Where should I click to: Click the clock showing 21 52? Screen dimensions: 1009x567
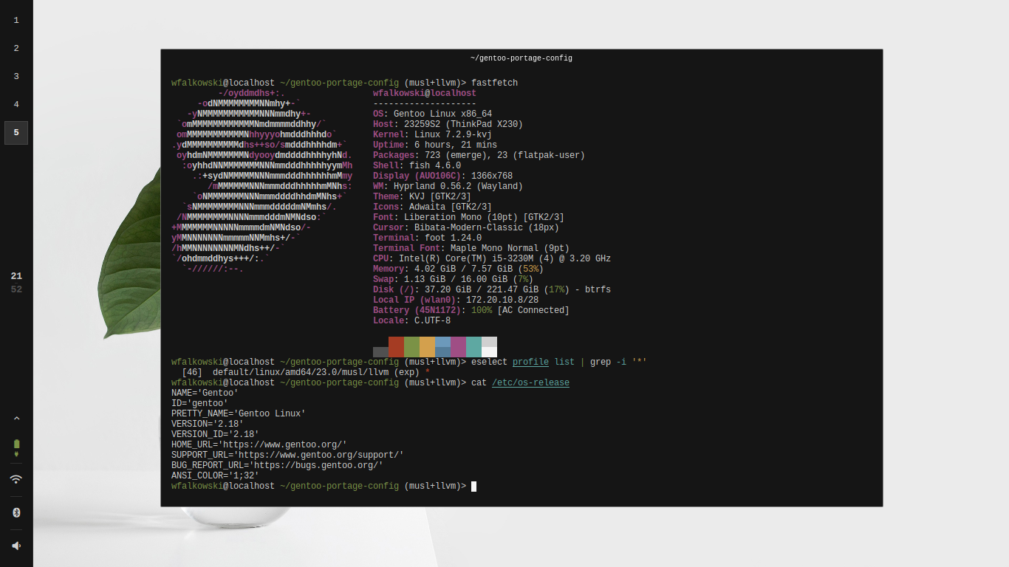coord(16,283)
